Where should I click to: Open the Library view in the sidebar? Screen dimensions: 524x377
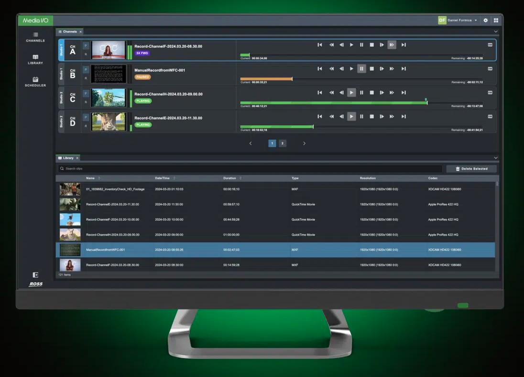pyautogui.click(x=35, y=59)
